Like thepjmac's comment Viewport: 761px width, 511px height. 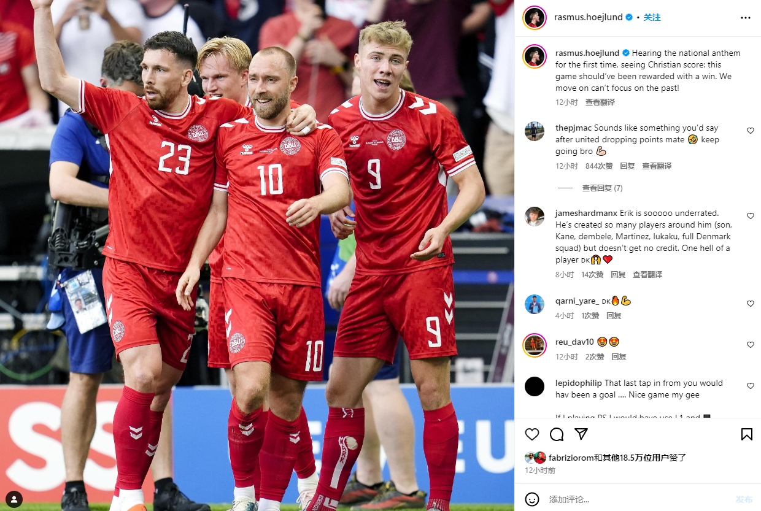750,131
